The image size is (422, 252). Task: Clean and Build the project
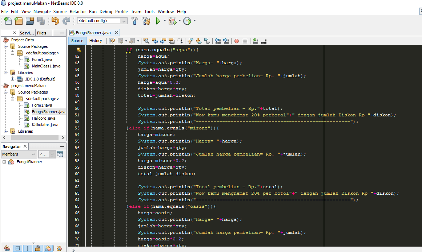pyautogui.click(x=146, y=21)
